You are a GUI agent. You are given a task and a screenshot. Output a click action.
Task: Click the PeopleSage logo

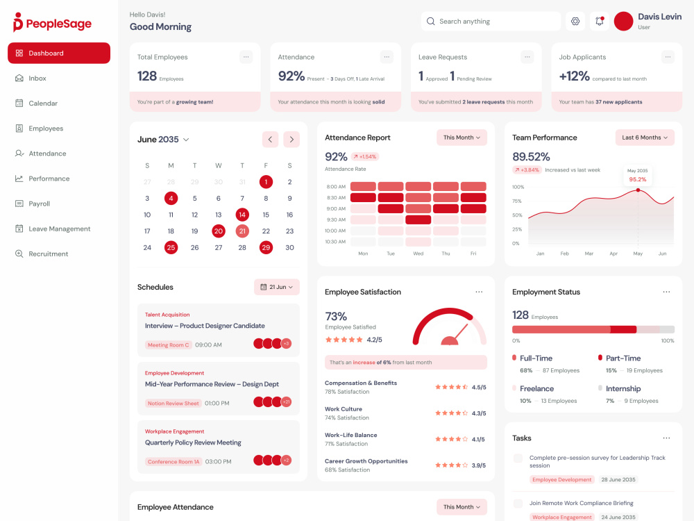(x=52, y=23)
